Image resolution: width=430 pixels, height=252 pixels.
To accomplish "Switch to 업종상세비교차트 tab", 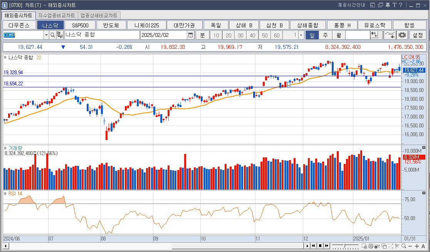I will coord(99,15).
